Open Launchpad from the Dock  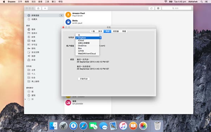(63, 126)
